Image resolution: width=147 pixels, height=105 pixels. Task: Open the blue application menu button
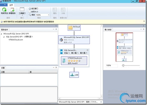4,5
